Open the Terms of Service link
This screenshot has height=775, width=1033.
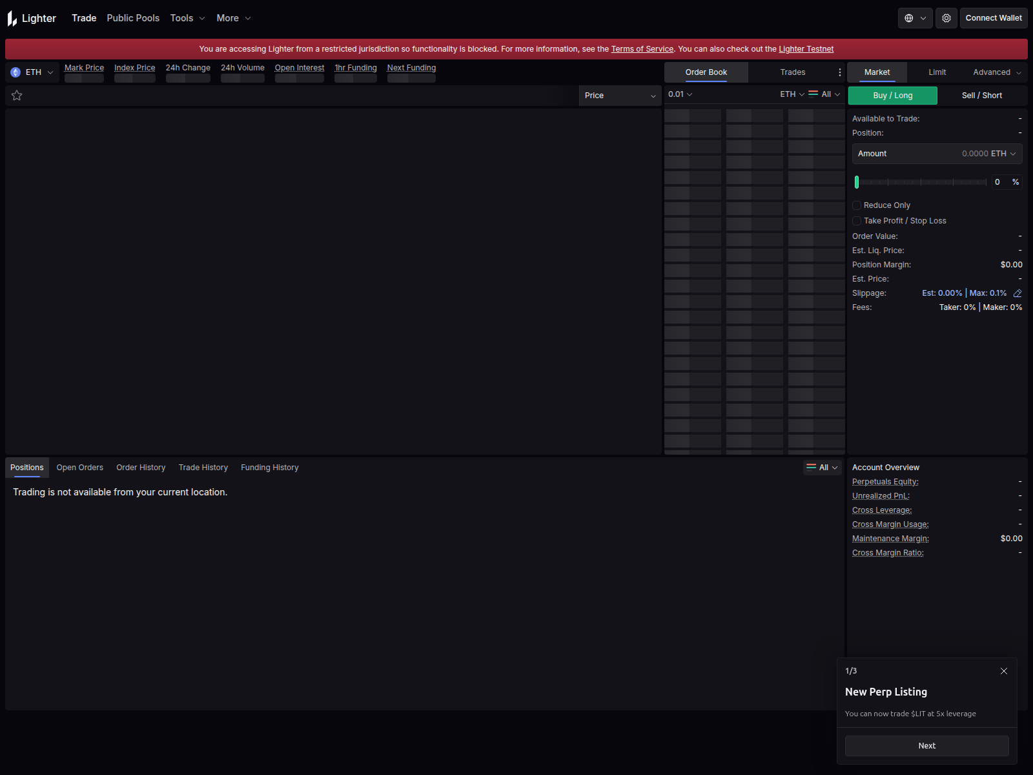[x=642, y=48]
